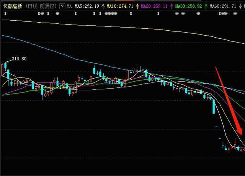Click the 316.80 high price label

[19, 59]
